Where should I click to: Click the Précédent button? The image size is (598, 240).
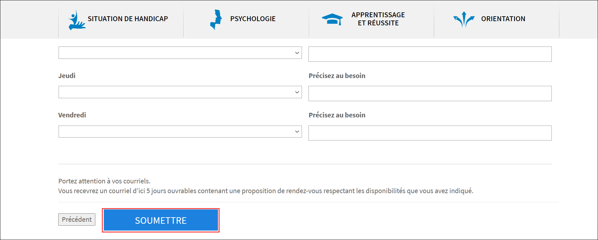(x=77, y=220)
